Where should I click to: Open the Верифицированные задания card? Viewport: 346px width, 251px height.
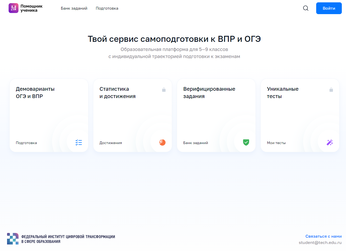coord(216,115)
